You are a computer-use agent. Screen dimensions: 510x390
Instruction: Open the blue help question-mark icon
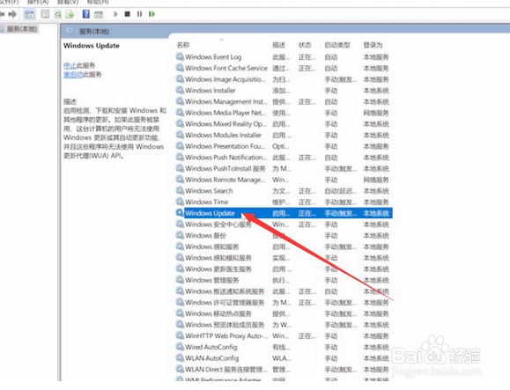click(x=85, y=14)
